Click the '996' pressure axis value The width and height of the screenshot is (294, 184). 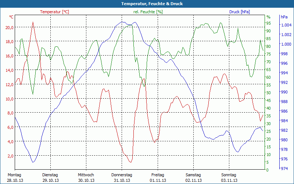click(x=284, y=63)
